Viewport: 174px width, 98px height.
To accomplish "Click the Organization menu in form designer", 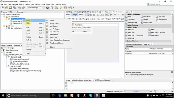I will click(79, 25).
